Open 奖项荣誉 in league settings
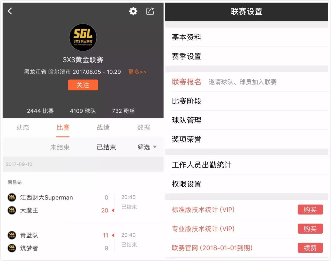 (247, 139)
